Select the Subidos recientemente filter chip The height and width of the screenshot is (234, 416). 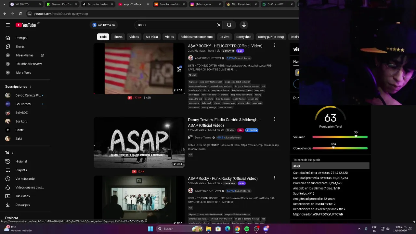pos(197,37)
